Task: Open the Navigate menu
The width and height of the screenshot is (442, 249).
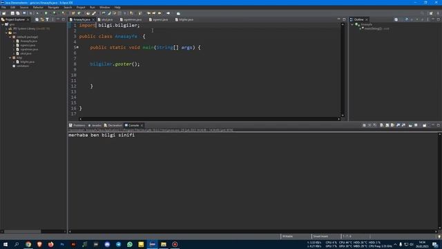Action: [53, 8]
